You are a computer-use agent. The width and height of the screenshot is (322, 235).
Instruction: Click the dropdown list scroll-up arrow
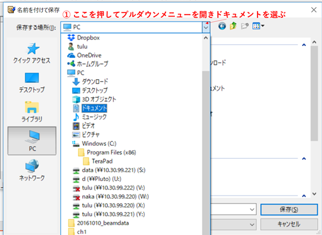click(206, 38)
